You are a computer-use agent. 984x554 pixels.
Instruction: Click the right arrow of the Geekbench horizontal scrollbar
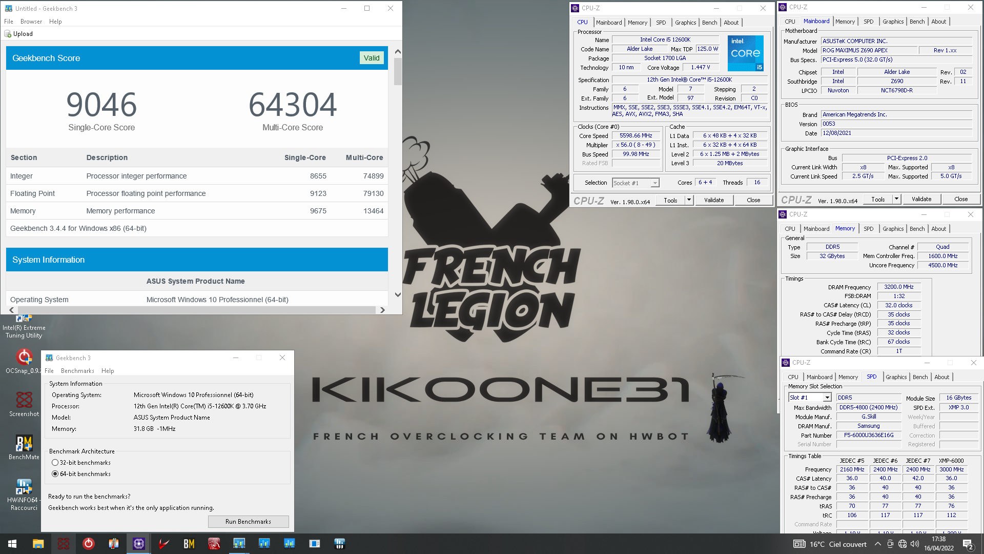(382, 310)
